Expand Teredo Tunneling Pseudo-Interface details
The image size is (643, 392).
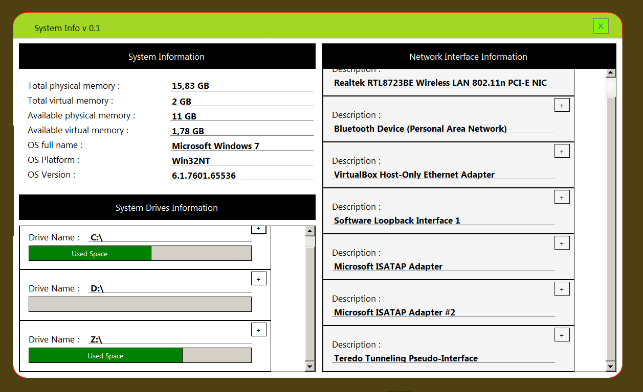[x=562, y=335]
